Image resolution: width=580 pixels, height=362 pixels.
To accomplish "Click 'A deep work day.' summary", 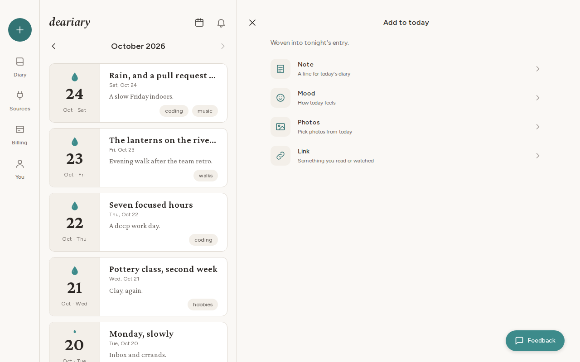I will tap(135, 226).
